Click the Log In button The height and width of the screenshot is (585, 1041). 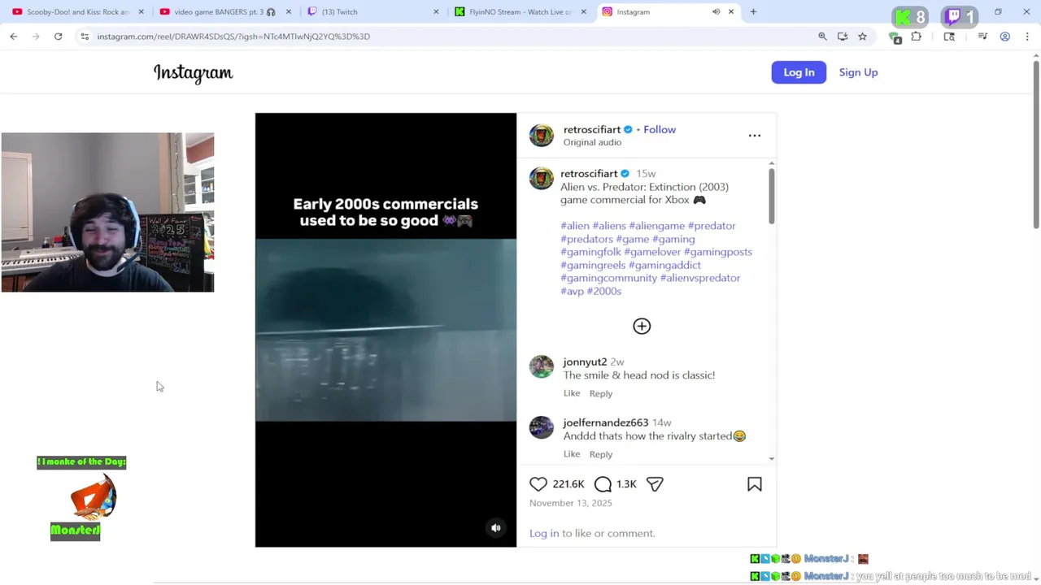(x=799, y=72)
